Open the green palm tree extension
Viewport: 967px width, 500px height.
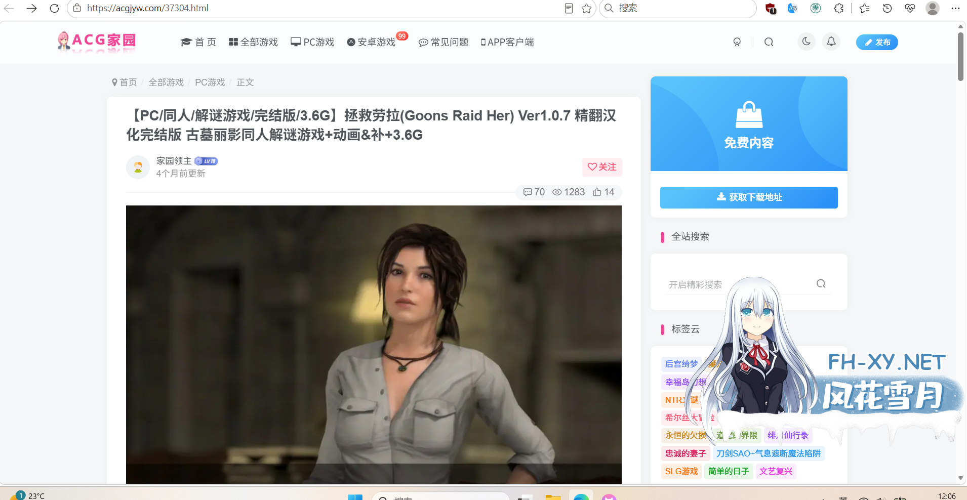pyautogui.click(x=815, y=8)
